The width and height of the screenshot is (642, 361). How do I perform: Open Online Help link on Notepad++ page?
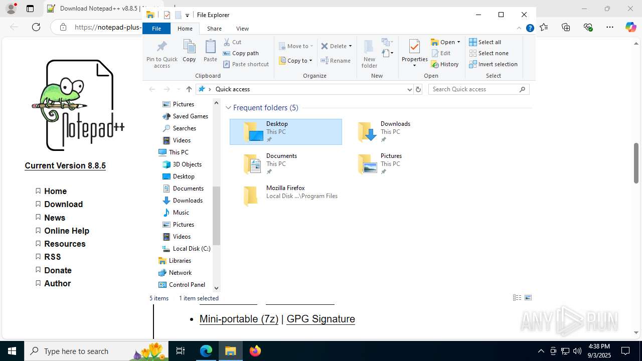pos(67,231)
